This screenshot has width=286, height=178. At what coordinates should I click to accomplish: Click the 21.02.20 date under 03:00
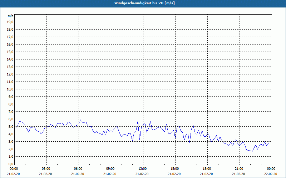pos(45,174)
